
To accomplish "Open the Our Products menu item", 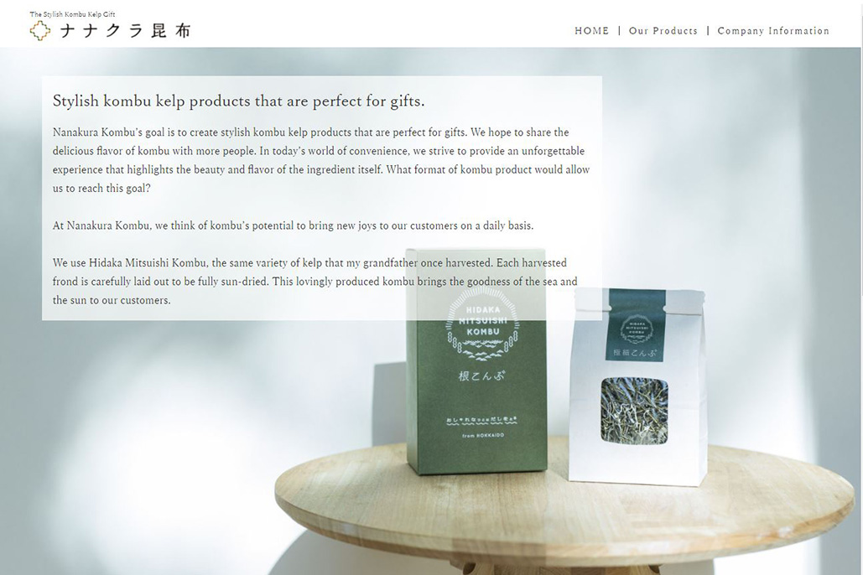I will [x=663, y=31].
